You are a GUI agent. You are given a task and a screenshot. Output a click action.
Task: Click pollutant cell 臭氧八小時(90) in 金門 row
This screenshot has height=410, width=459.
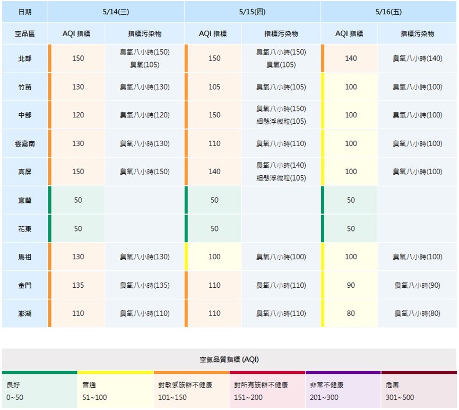coord(418,285)
